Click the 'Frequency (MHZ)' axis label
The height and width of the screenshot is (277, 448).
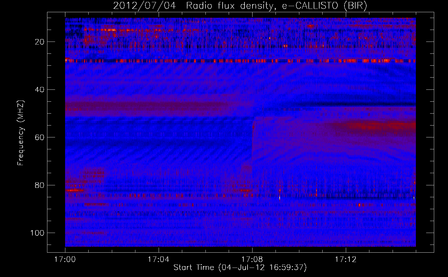21,133
